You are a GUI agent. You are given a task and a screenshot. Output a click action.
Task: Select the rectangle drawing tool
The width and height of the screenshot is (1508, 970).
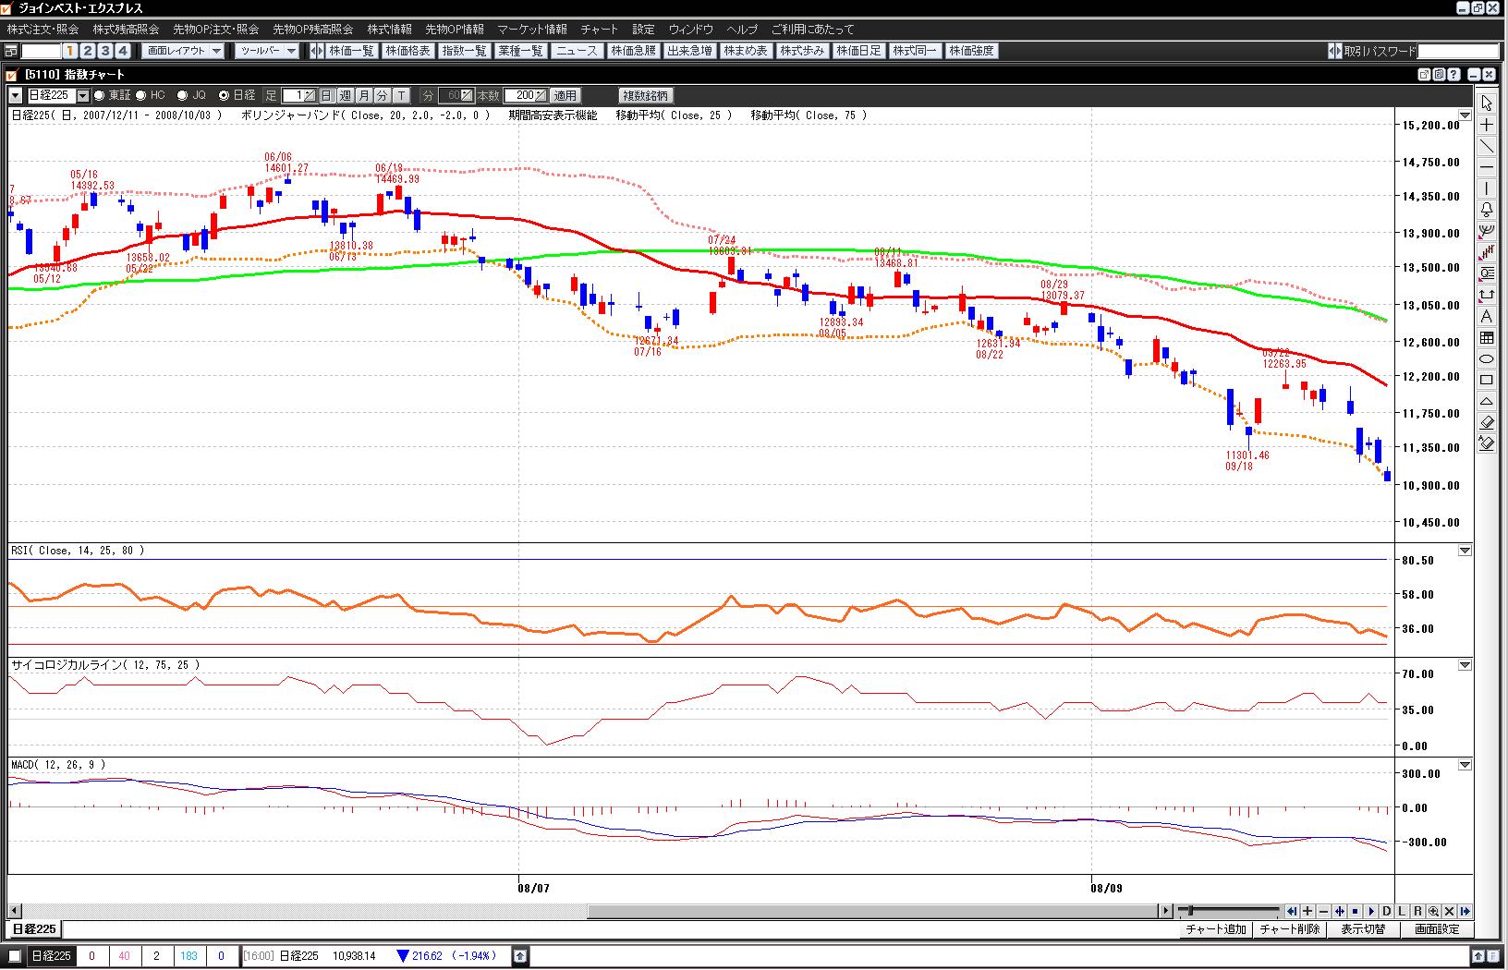(1487, 380)
